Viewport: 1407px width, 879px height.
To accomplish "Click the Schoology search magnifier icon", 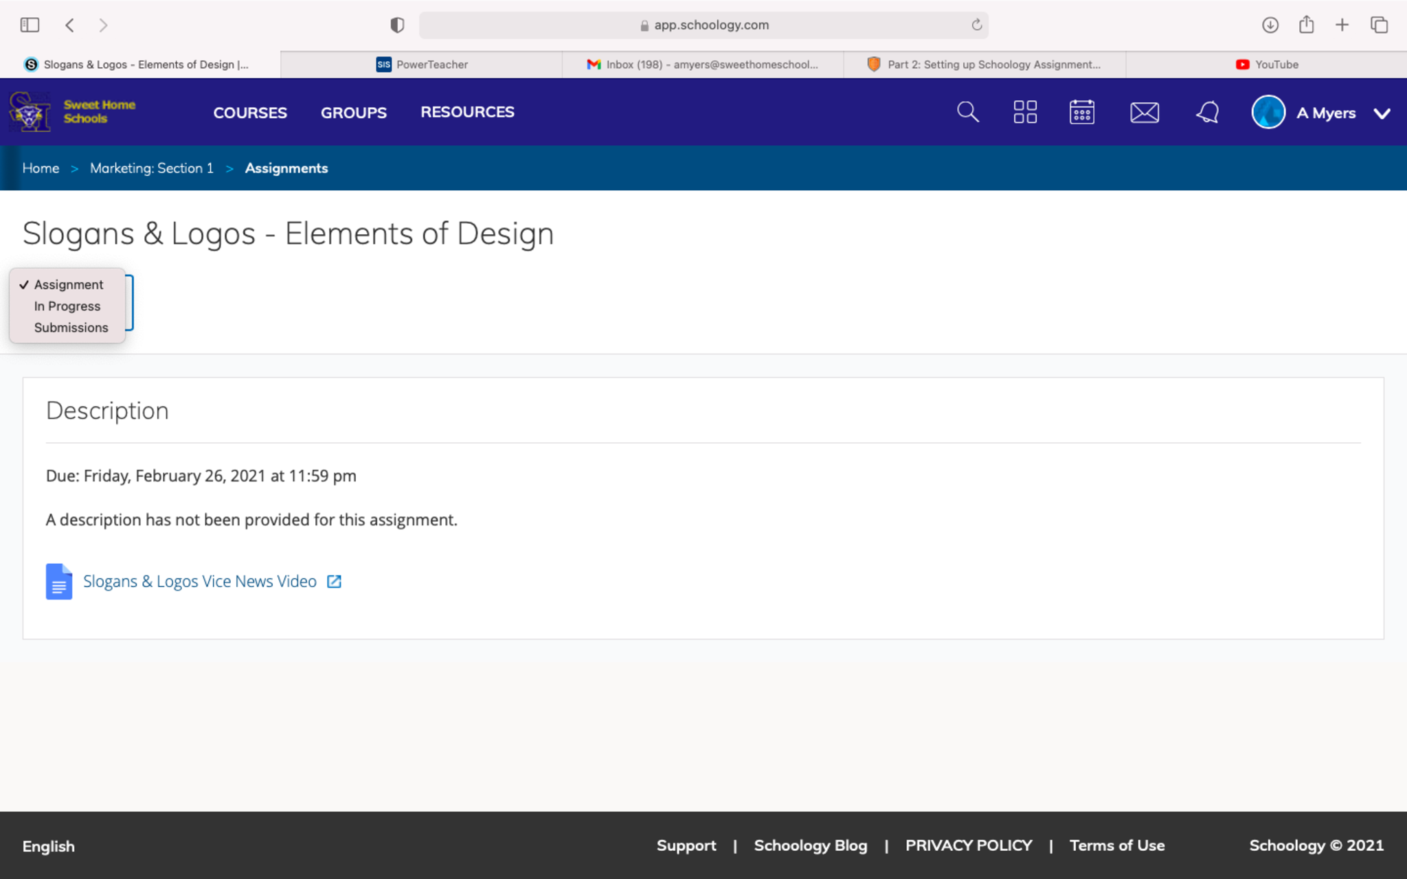I will click(967, 112).
